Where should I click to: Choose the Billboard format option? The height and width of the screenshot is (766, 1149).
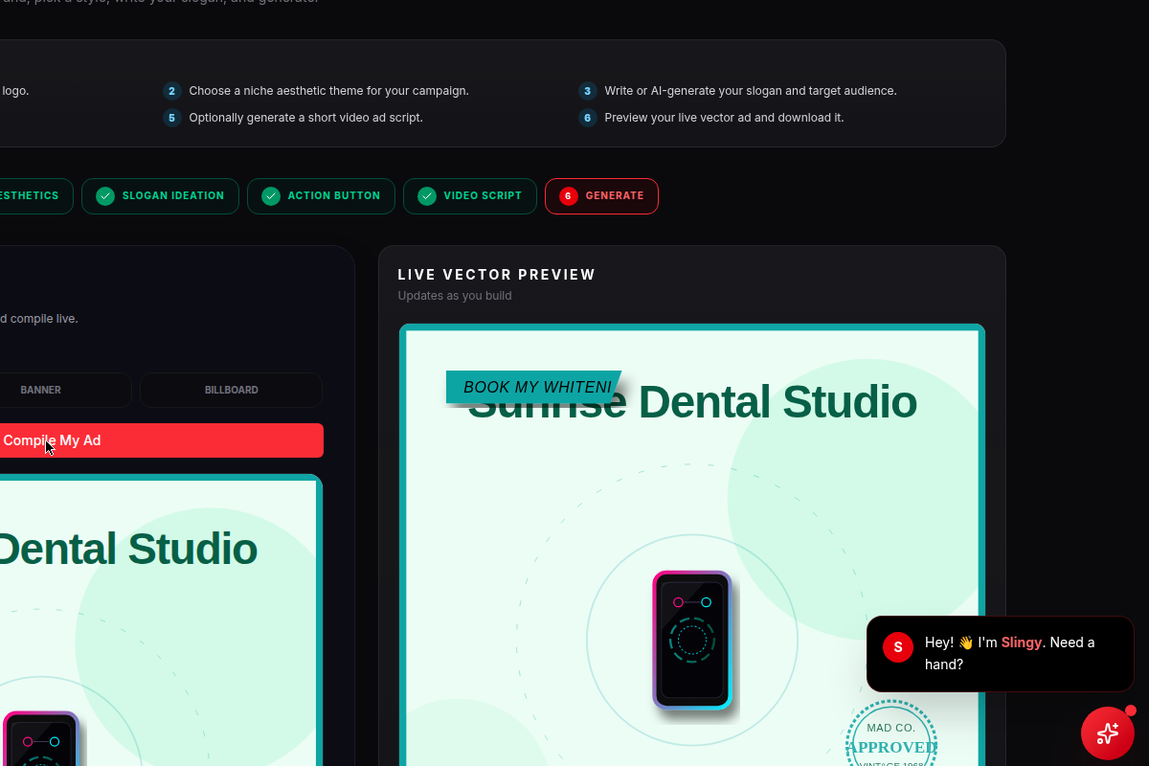(231, 390)
